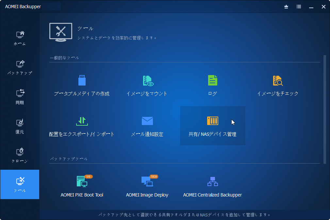Open the AOMEI Centralized Backupper network icon
Image resolution: width=330 pixels, height=220 pixels.
213,181
